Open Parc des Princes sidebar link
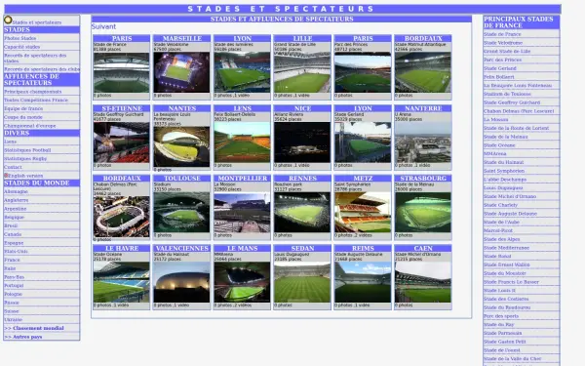 coord(502,60)
